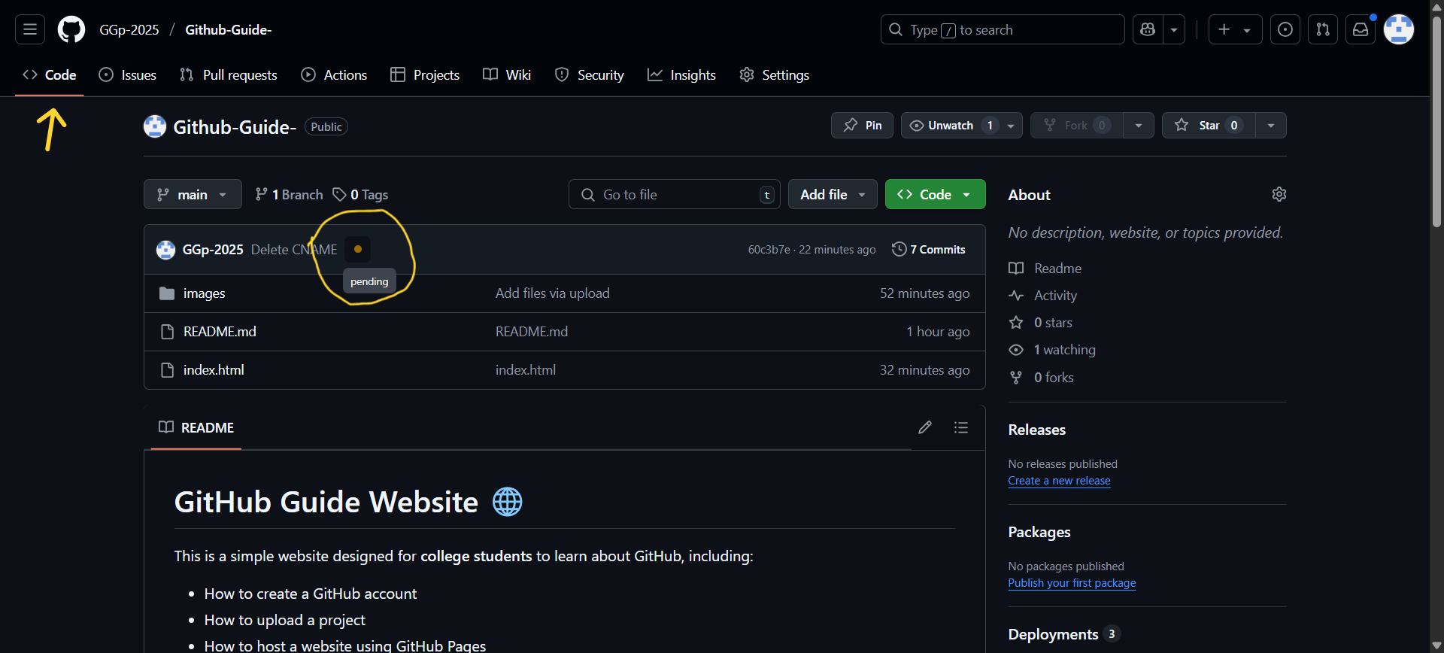Viewport: 1444px width, 653px height.
Task: Open the Issues icon in the top header
Action: [1285, 29]
